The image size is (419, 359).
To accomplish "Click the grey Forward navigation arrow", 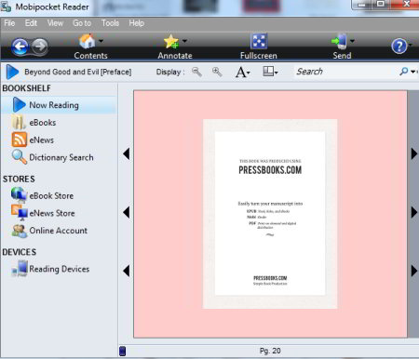I will coord(40,47).
